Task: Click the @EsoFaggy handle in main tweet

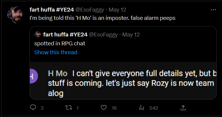Action: coord(90,10)
